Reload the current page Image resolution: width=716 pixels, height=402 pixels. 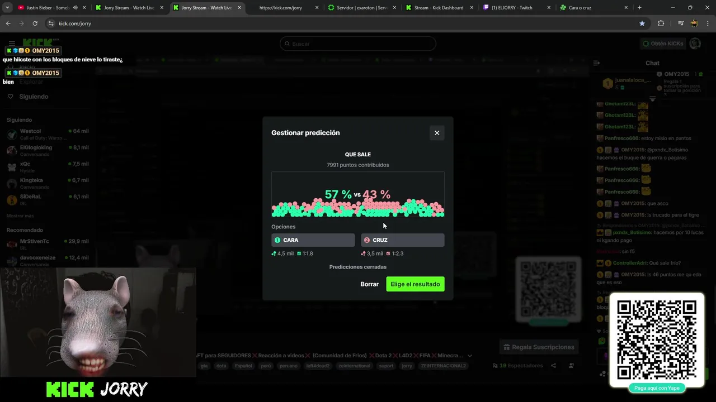(x=35, y=23)
